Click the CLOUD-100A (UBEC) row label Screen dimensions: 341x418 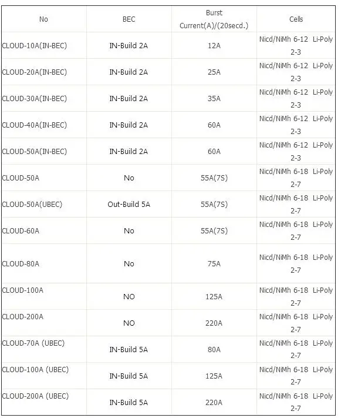35,369
